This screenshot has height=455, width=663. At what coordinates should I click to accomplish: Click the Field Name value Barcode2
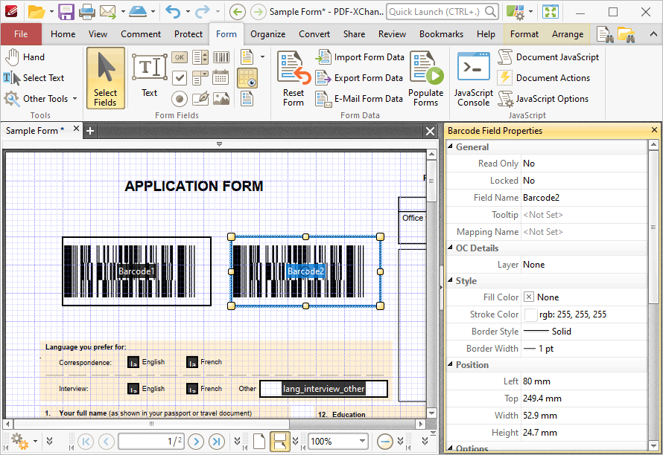(542, 198)
